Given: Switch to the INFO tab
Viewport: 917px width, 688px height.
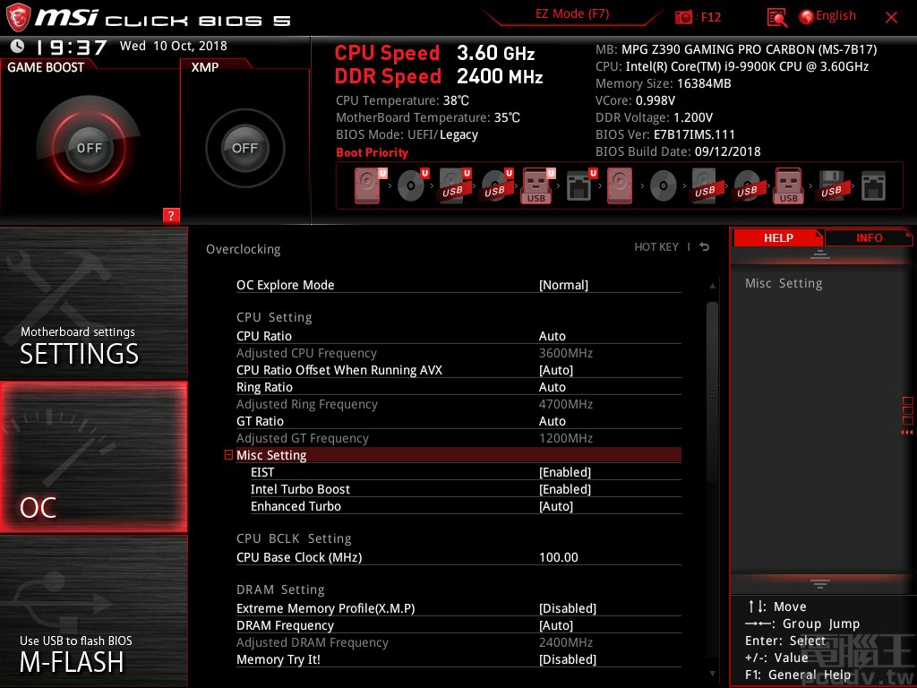Looking at the screenshot, I should [x=868, y=237].
